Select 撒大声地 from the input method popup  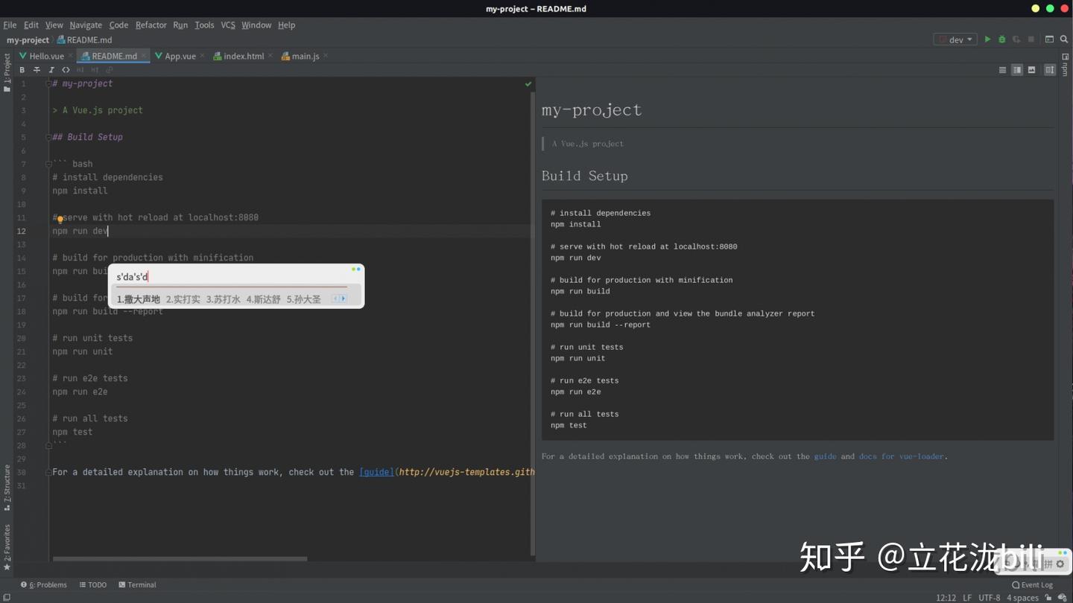(138, 299)
